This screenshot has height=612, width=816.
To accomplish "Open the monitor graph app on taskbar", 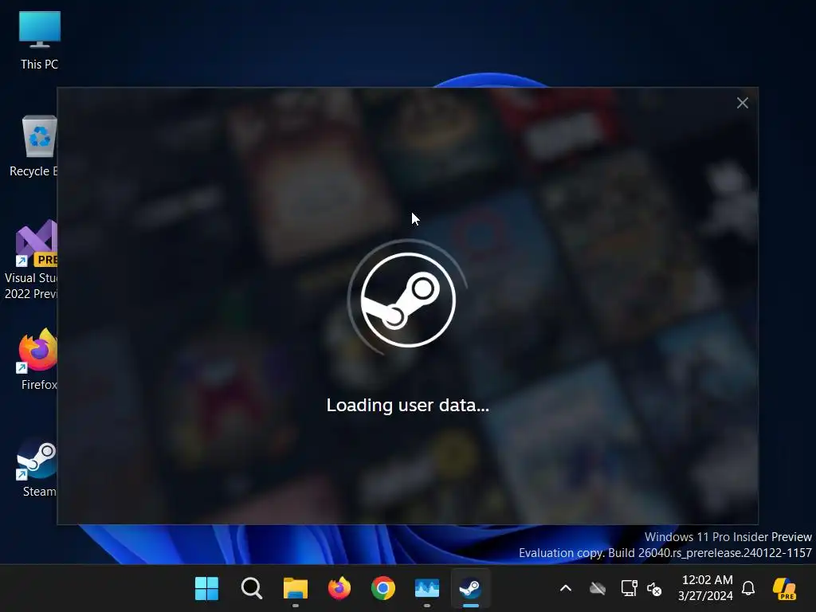I will point(427,589).
